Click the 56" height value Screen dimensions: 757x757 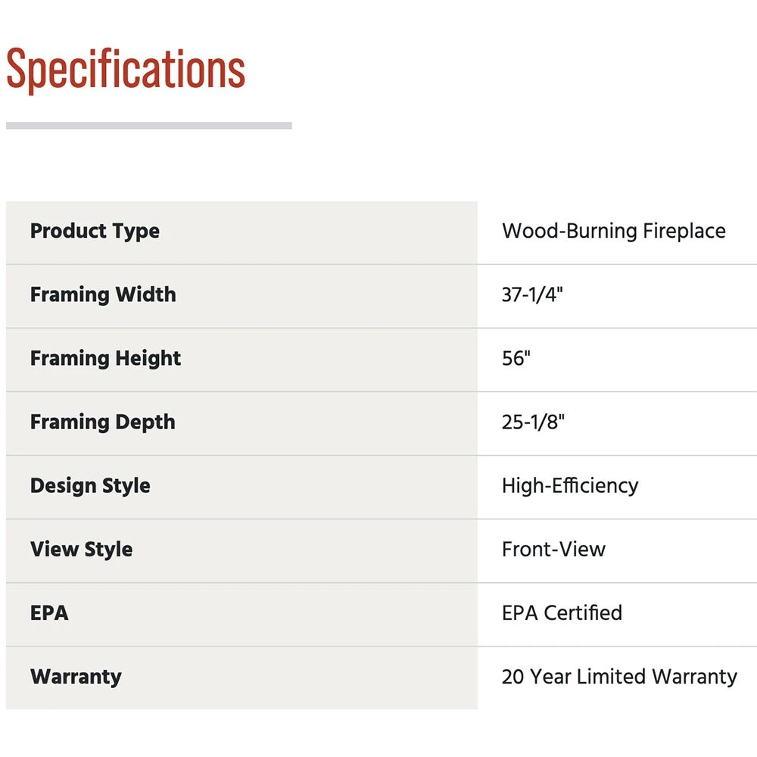point(516,358)
